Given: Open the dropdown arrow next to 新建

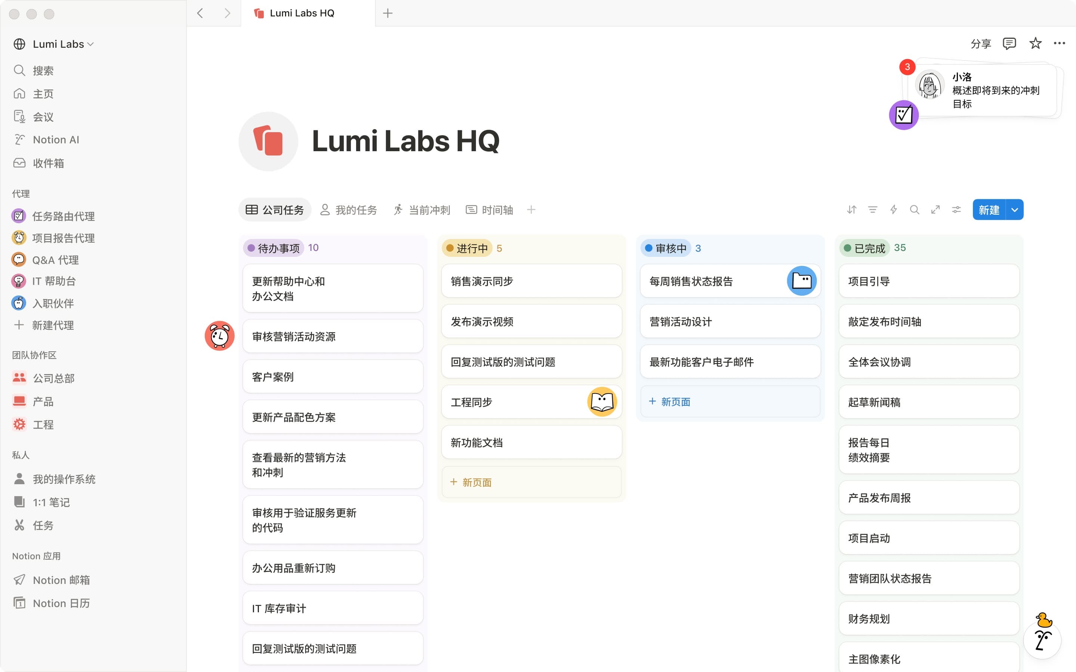Looking at the screenshot, I should [1015, 210].
